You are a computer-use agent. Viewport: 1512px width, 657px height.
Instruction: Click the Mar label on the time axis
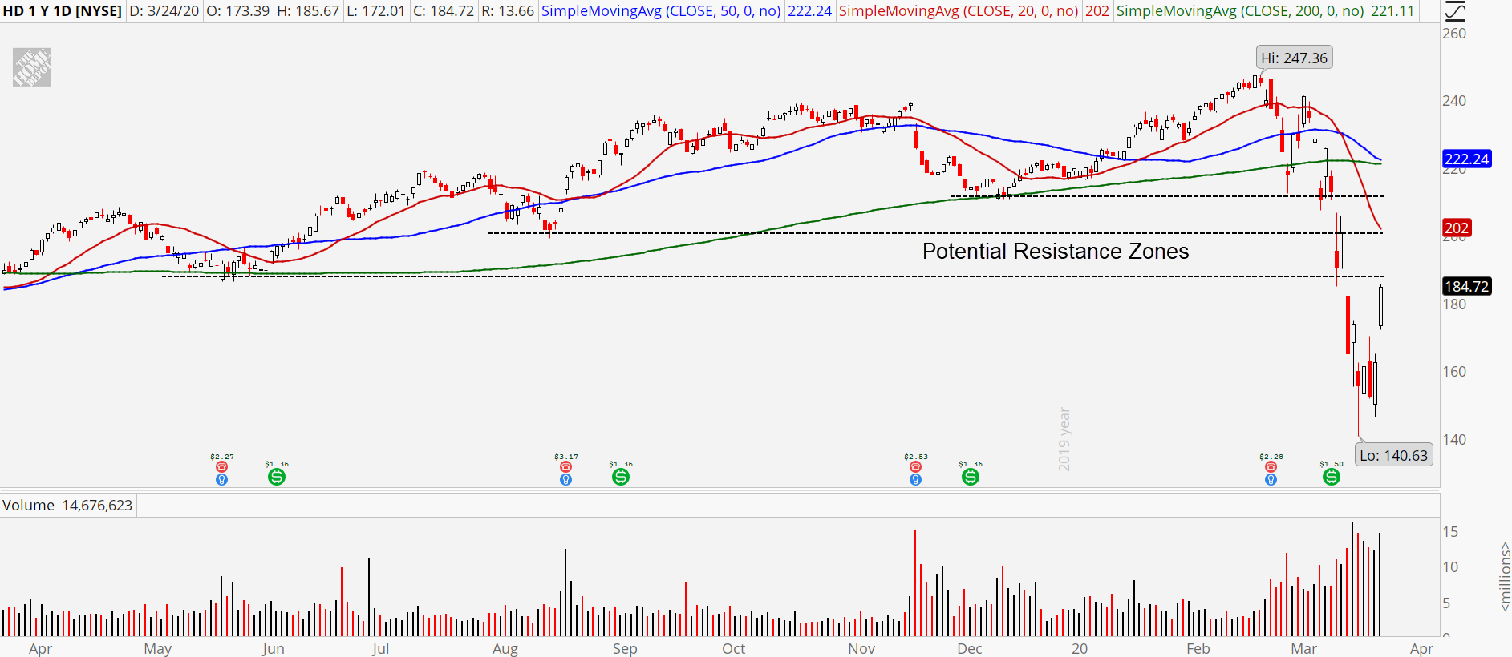[x=1304, y=649]
